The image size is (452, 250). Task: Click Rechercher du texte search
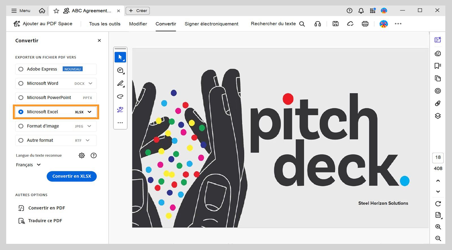(278, 24)
